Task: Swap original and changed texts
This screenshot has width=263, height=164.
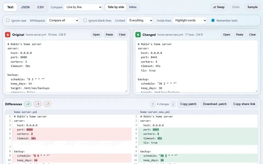Action: (219, 7)
